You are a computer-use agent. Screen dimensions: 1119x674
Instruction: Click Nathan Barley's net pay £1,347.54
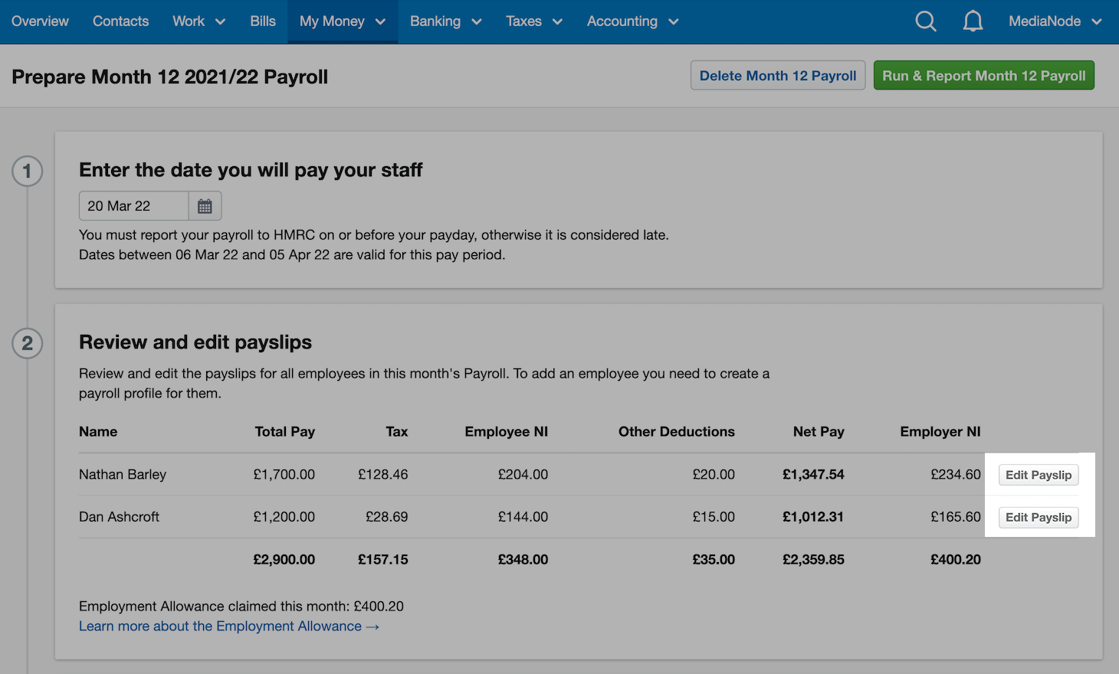coord(813,475)
